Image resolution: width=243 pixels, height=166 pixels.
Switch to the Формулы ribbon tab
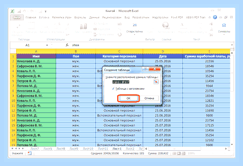(80, 18)
